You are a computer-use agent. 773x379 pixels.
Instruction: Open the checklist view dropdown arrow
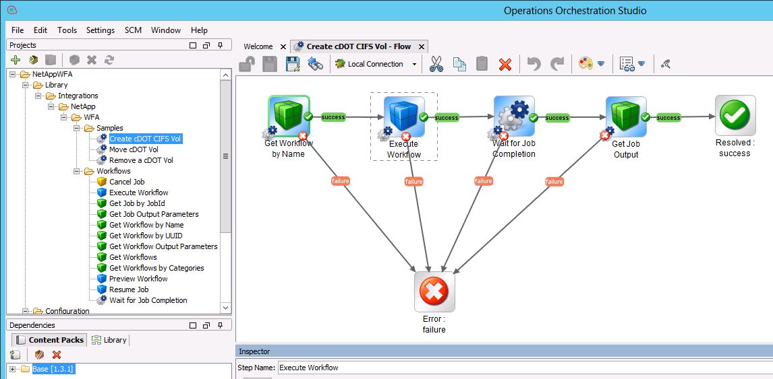641,64
